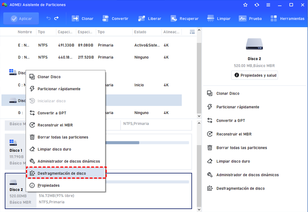
Task: Click the 217.52GB free space cell
Action: click(x=86, y=57)
